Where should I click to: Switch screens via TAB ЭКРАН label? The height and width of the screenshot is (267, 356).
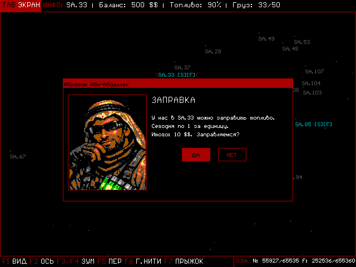pos(21,5)
